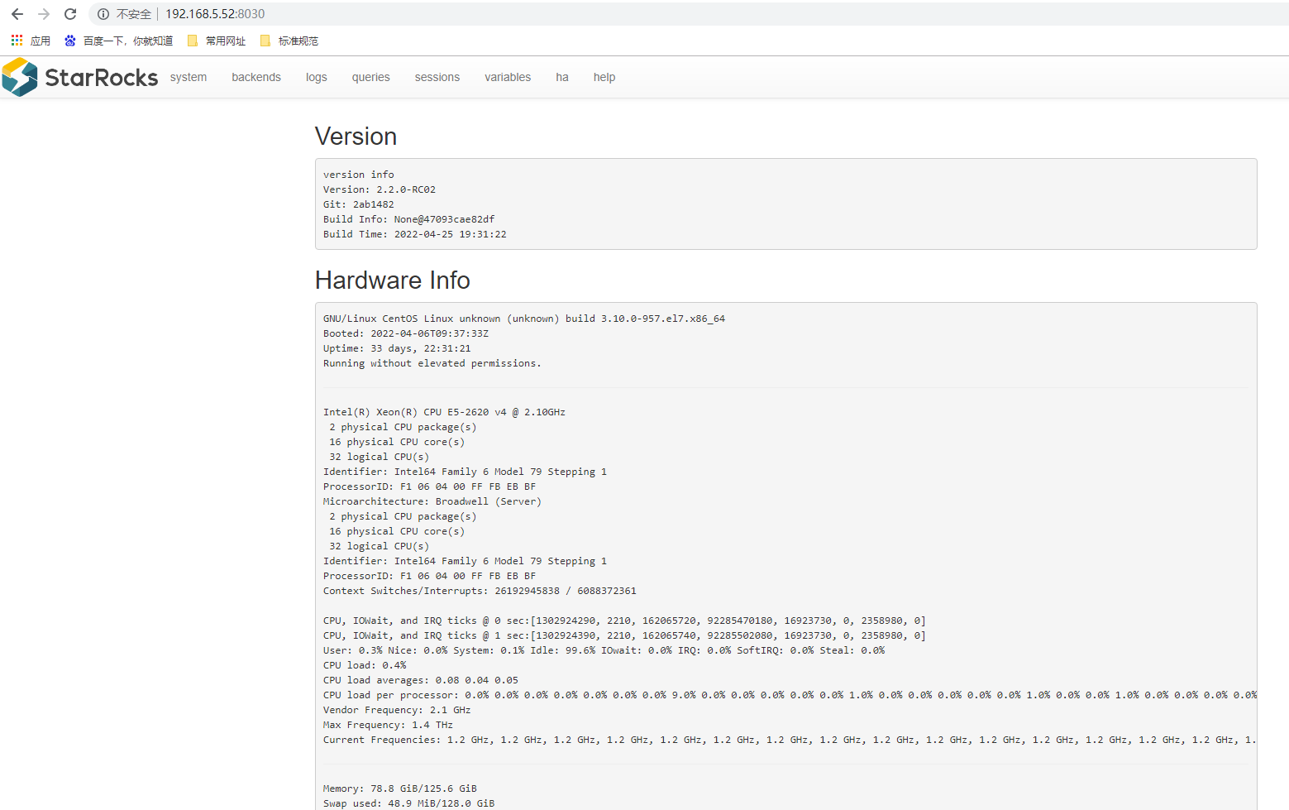This screenshot has width=1289, height=810.
Task: Open the ha menu item
Action: pos(562,77)
